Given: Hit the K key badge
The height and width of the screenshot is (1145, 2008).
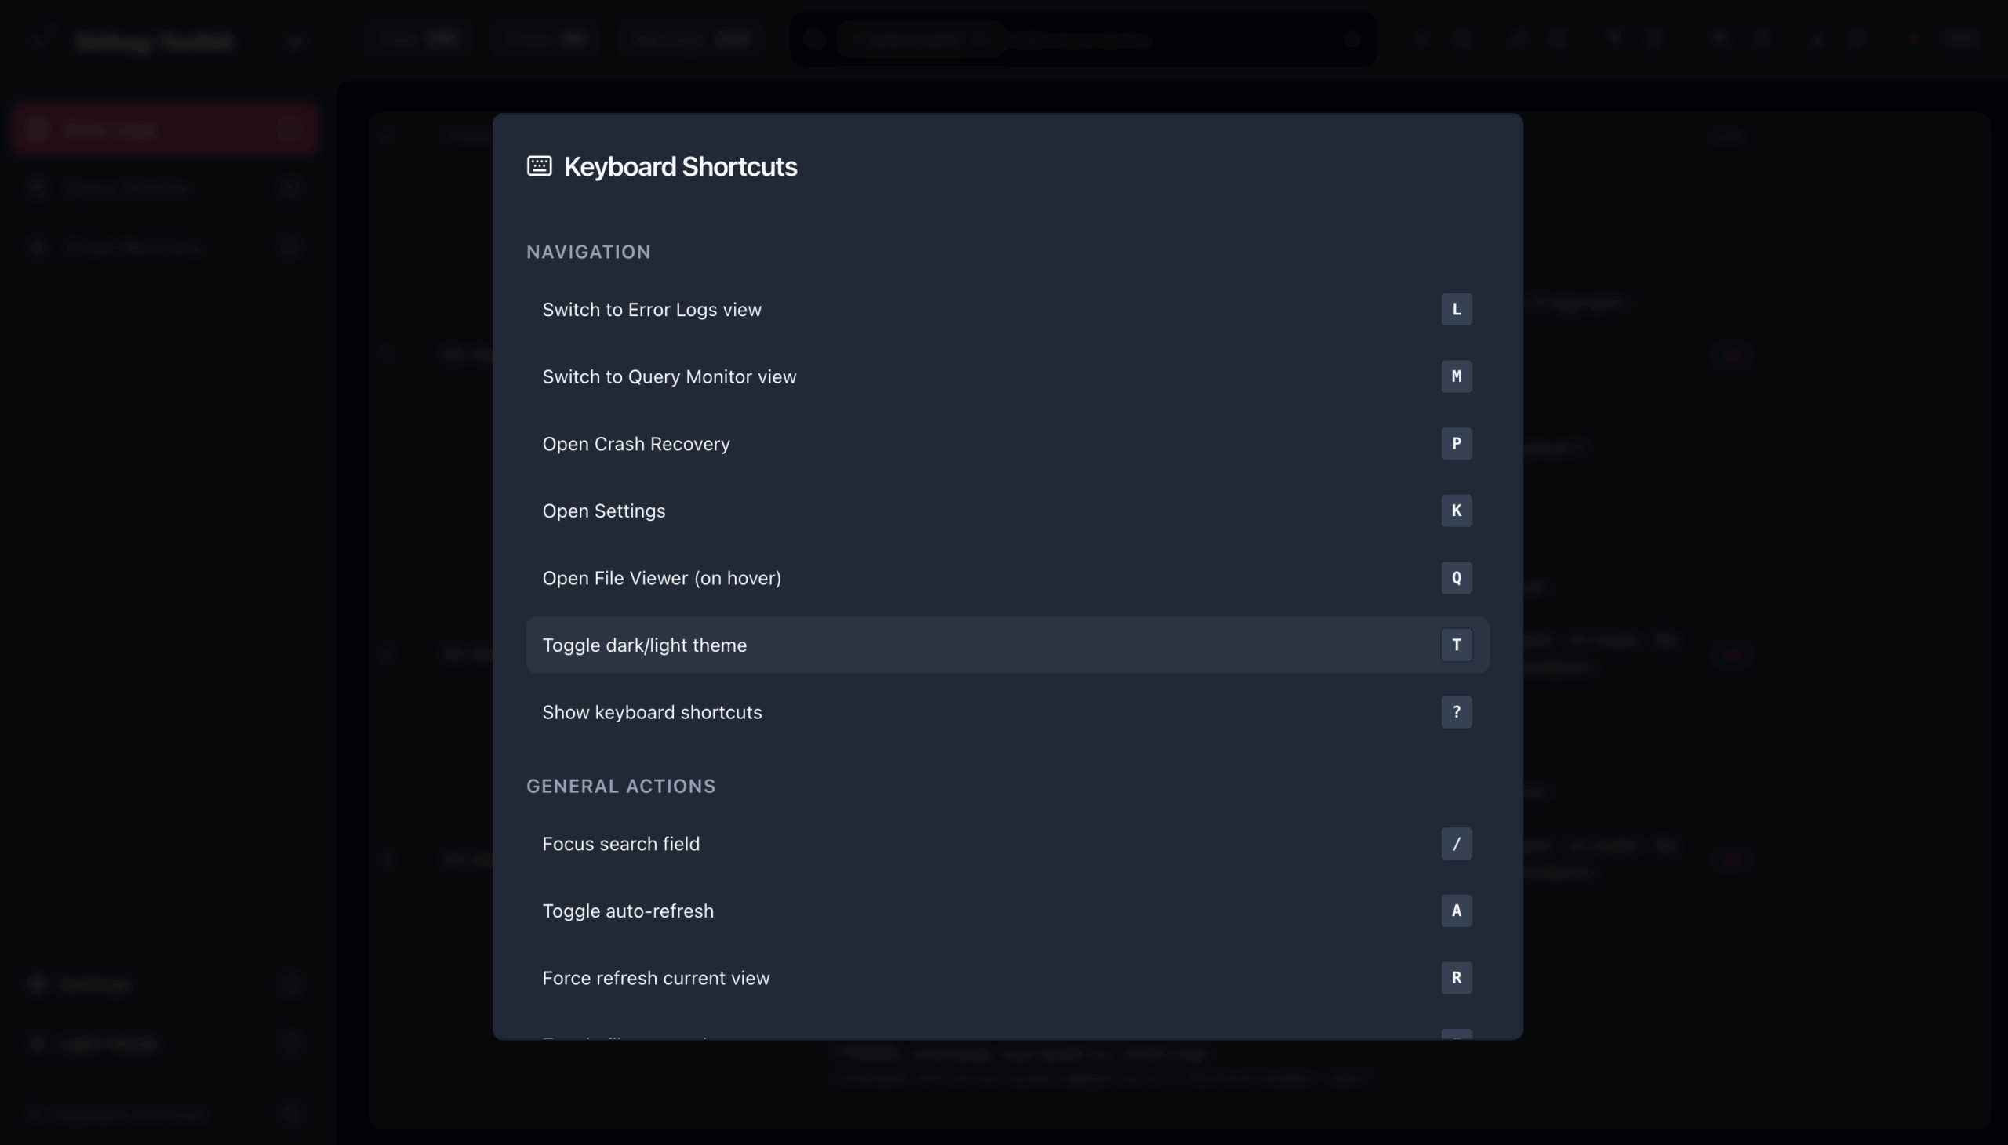Looking at the screenshot, I should [x=1456, y=511].
